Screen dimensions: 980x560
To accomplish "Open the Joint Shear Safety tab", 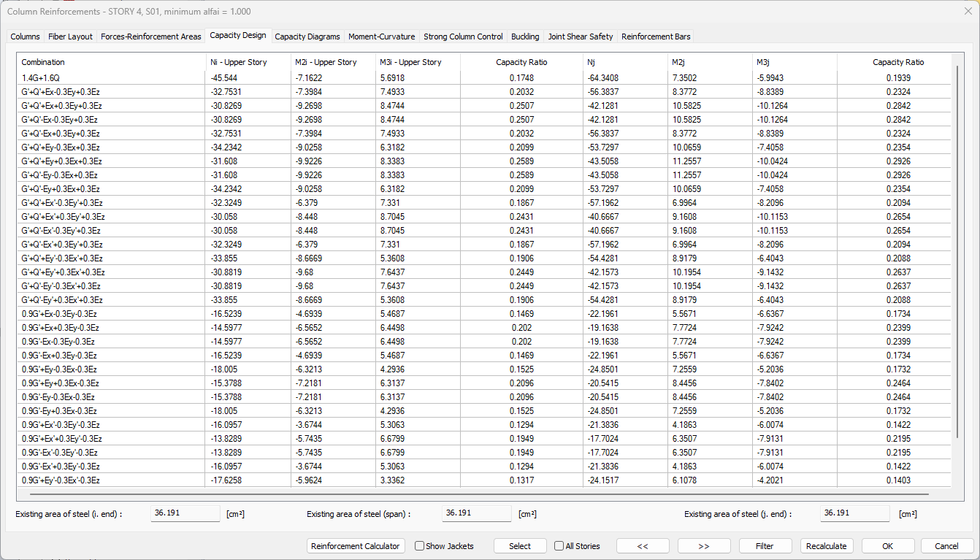I will point(581,37).
